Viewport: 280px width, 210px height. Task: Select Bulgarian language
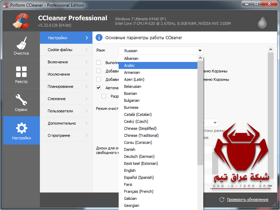[x=158, y=100]
